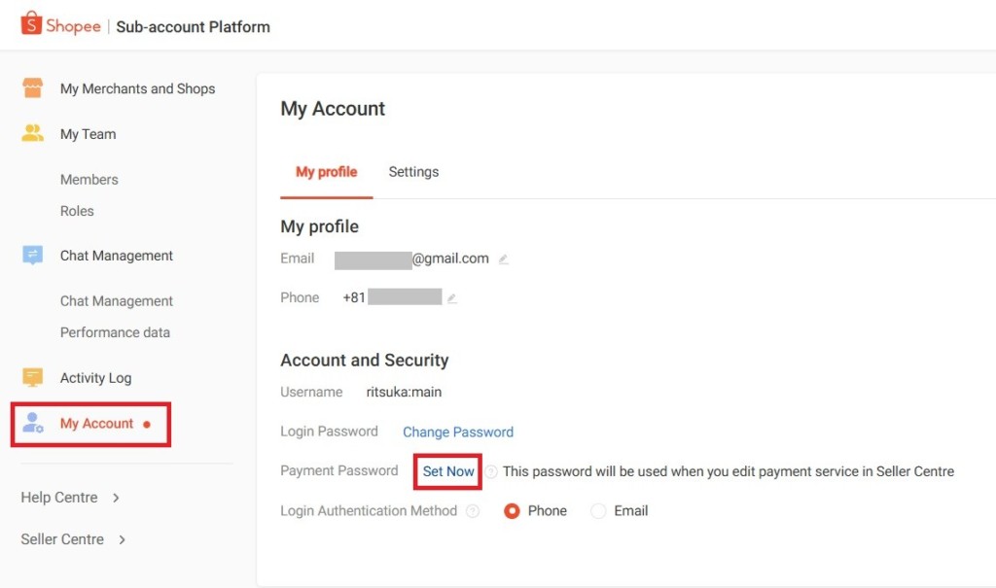Click the Shopee logo in header
Image resolution: width=996 pixels, height=588 pixels.
(60, 25)
